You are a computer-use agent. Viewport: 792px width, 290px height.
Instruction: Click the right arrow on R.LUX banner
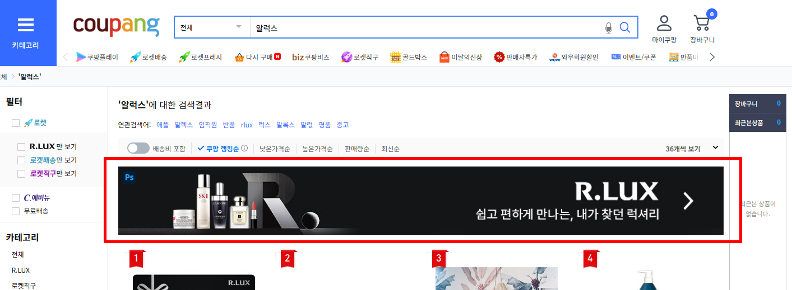[x=688, y=201]
